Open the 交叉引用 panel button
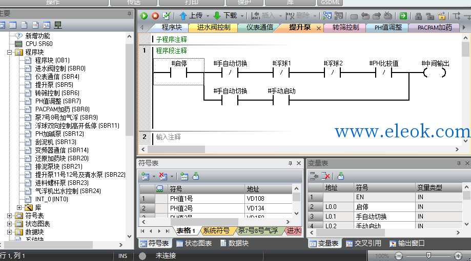The image size is (471, 261). coord(363,244)
